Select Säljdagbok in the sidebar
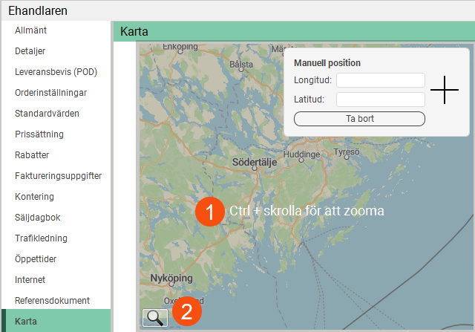The width and height of the screenshot is (475, 332). click(x=37, y=218)
